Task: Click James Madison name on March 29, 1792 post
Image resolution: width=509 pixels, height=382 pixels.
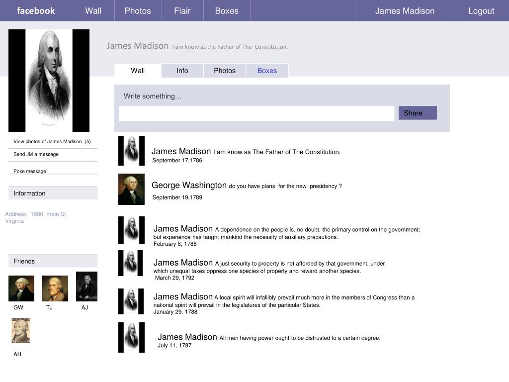Action: point(183,263)
